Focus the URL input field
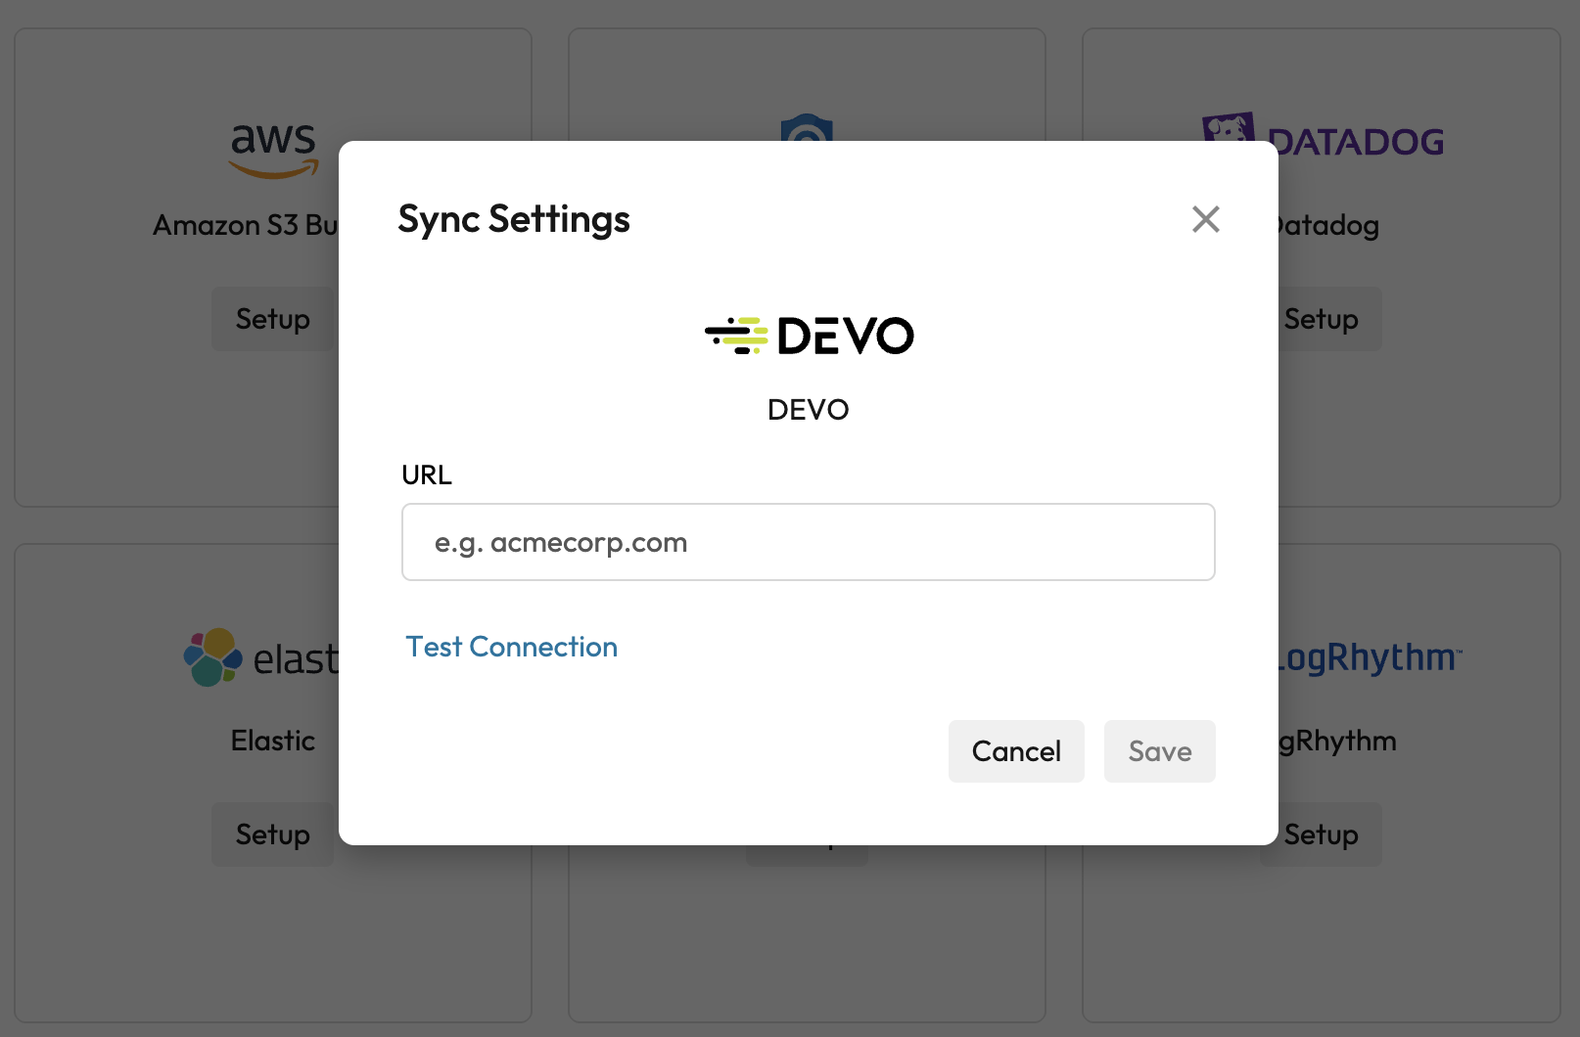The height and width of the screenshot is (1037, 1580). (808, 542)
